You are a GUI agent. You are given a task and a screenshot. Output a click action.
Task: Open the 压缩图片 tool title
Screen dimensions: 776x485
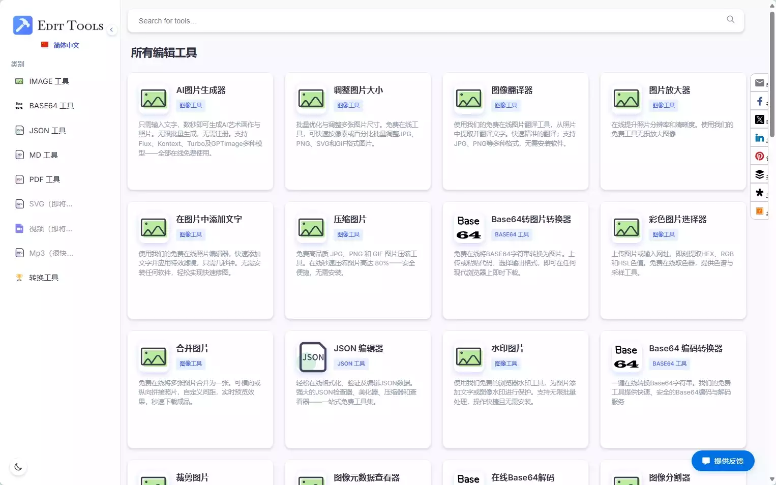click(x=350, y=219)
